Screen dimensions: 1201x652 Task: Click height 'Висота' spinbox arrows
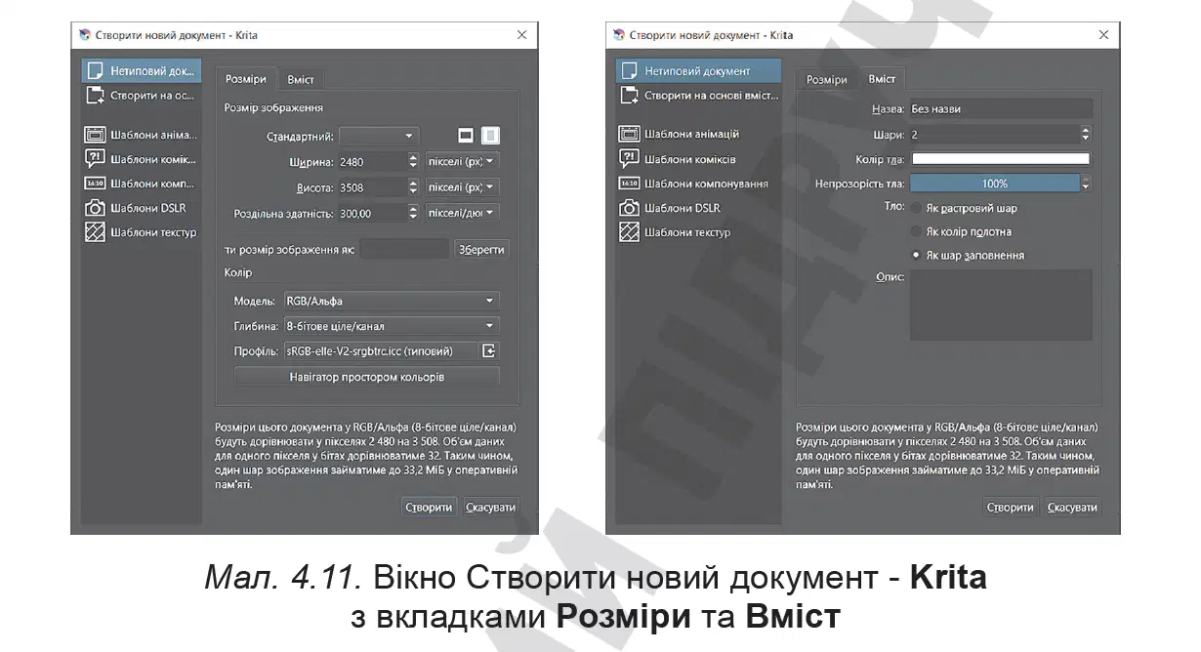tap(413, 186)
